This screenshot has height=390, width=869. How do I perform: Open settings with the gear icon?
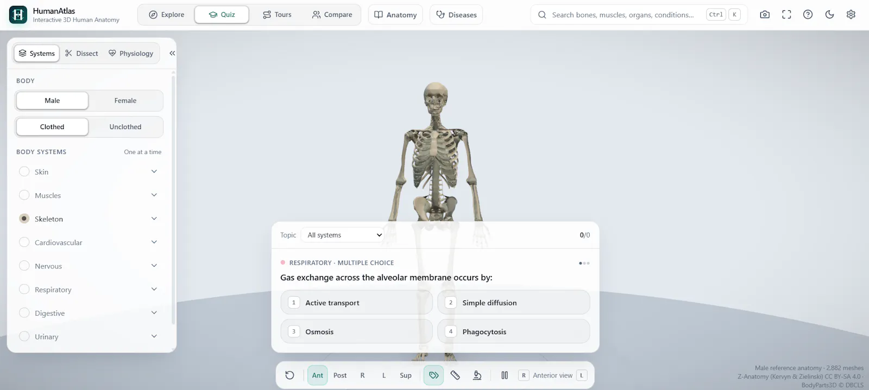851,15
